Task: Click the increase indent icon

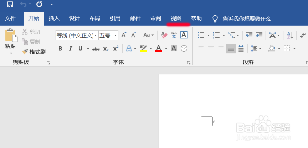Action: pos(259,35)
